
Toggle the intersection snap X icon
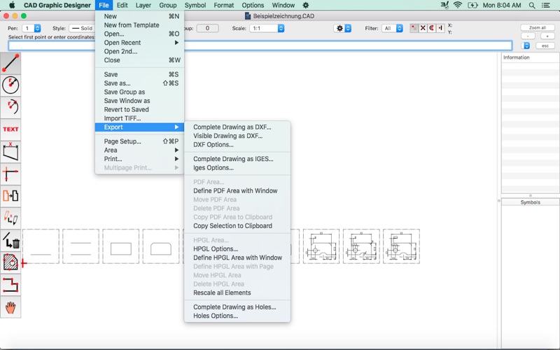pyautogui.click(x=423, y=28)
